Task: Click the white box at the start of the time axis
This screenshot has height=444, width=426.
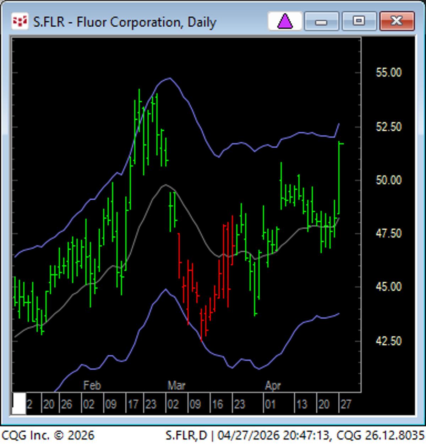Action: pos(19,403)
